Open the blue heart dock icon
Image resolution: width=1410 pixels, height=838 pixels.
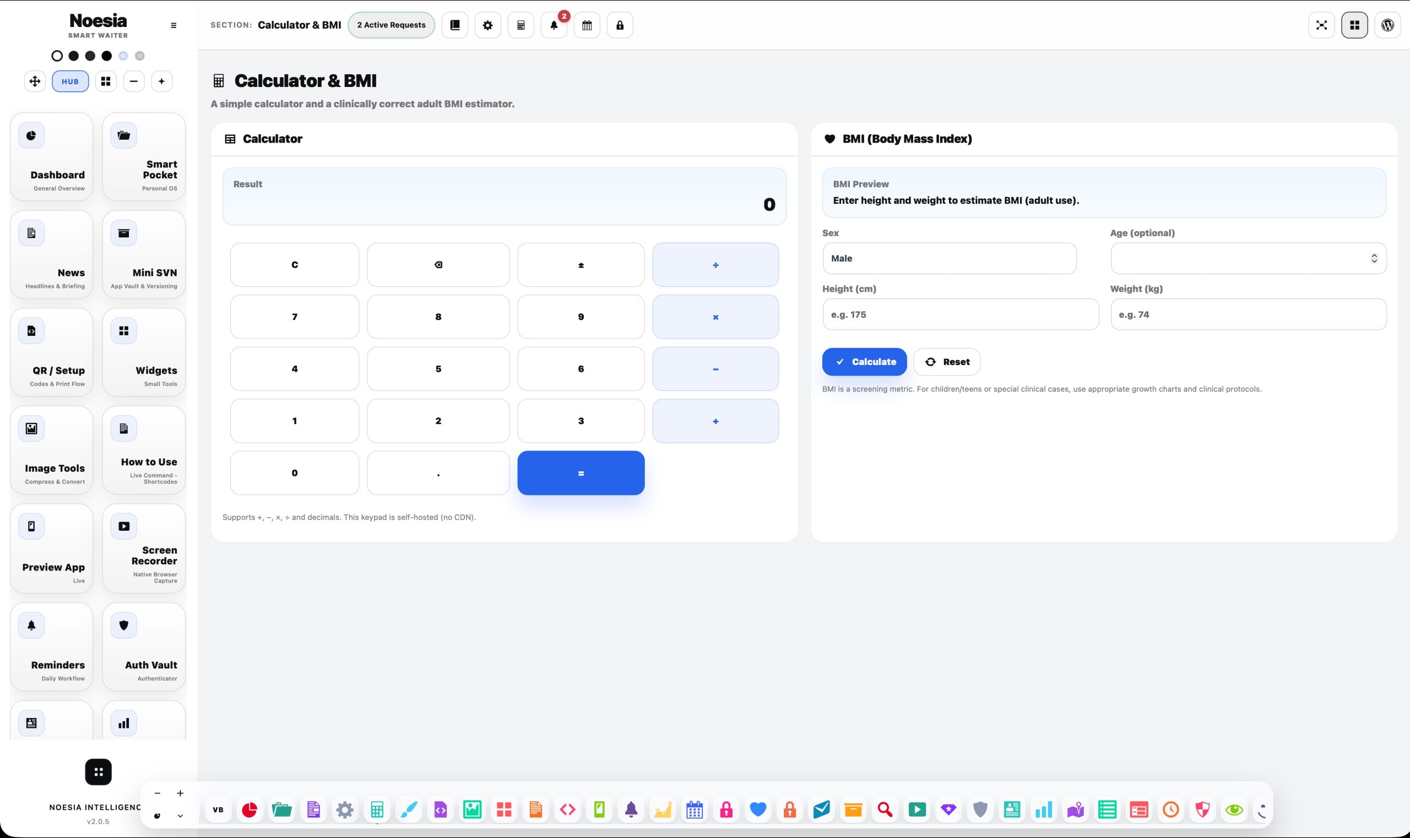coord(758,810)
